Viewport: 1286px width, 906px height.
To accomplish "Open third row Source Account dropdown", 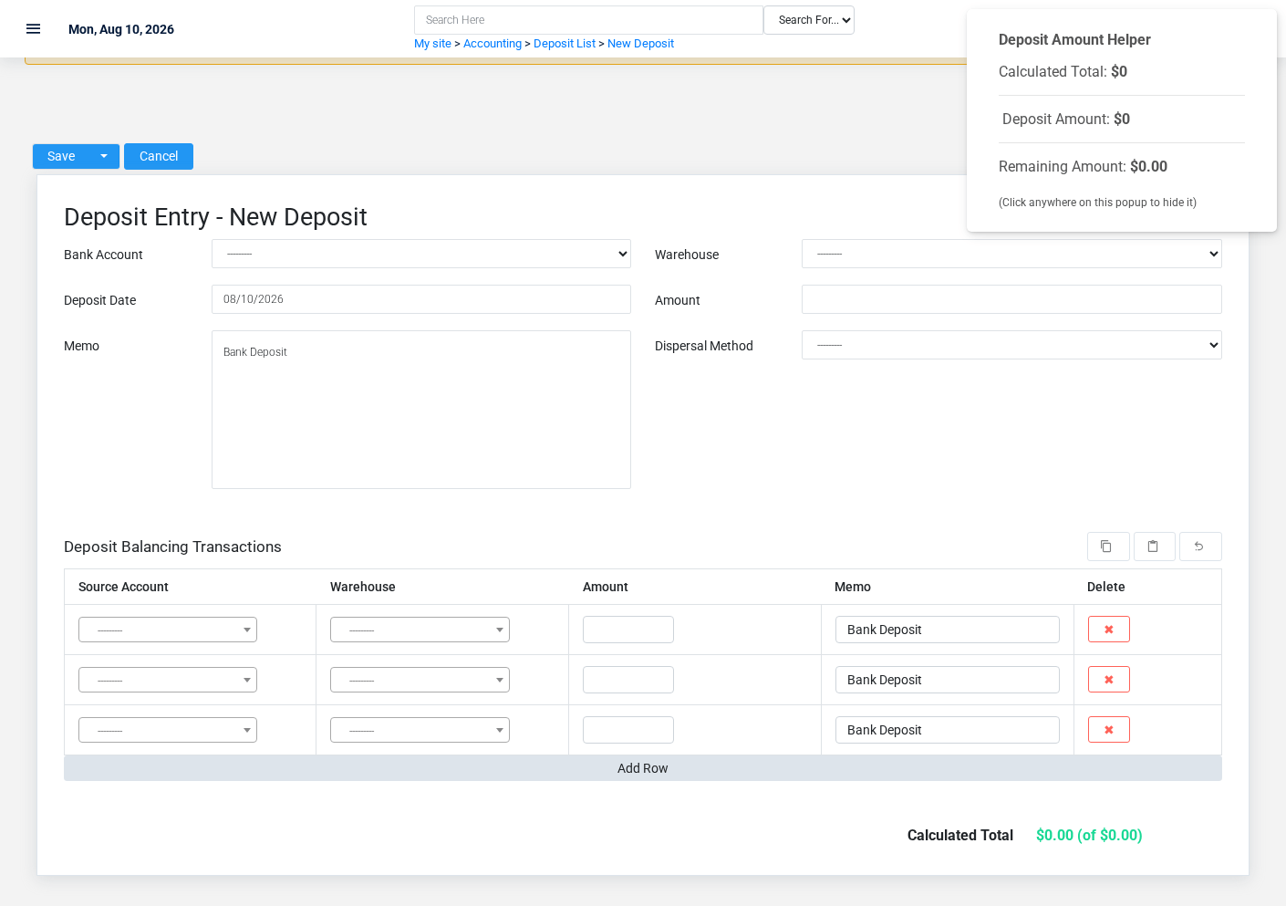I will point(168,730).
